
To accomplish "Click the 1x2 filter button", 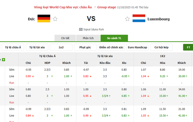I will [x=61, y=47].
